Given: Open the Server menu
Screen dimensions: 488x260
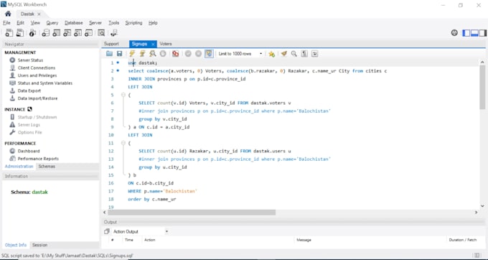Looking at the screenshot, I should click(95, 23).
